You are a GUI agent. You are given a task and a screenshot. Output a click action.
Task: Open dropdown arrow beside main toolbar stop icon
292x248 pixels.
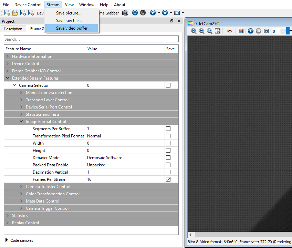tap(171, 13)
